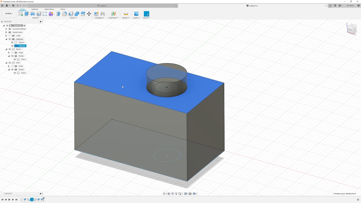Open timeline settings gear

(x=358, y=200)
